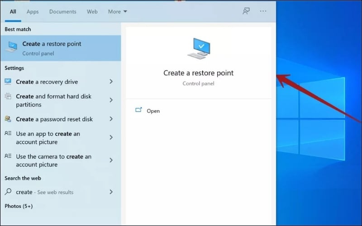
Task: Select Use an app to create an account picture
Action: [61, 138]
